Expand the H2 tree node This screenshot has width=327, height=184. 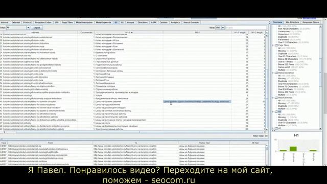coord(273,128)
